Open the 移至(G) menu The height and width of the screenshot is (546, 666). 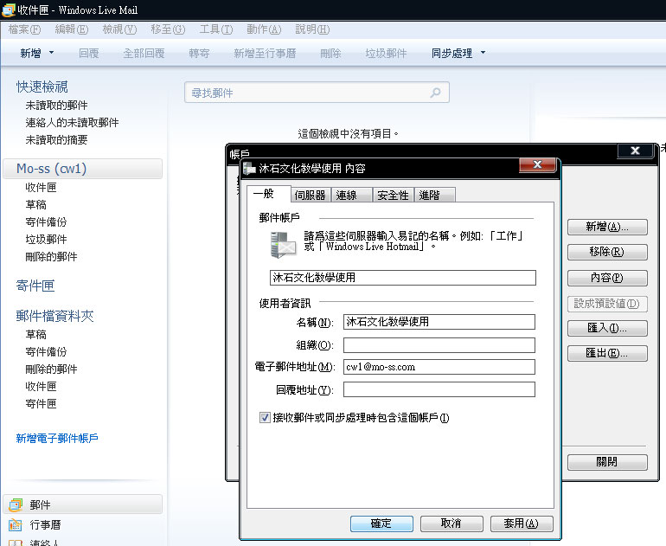pyautogui.click(x=168, y=29)
